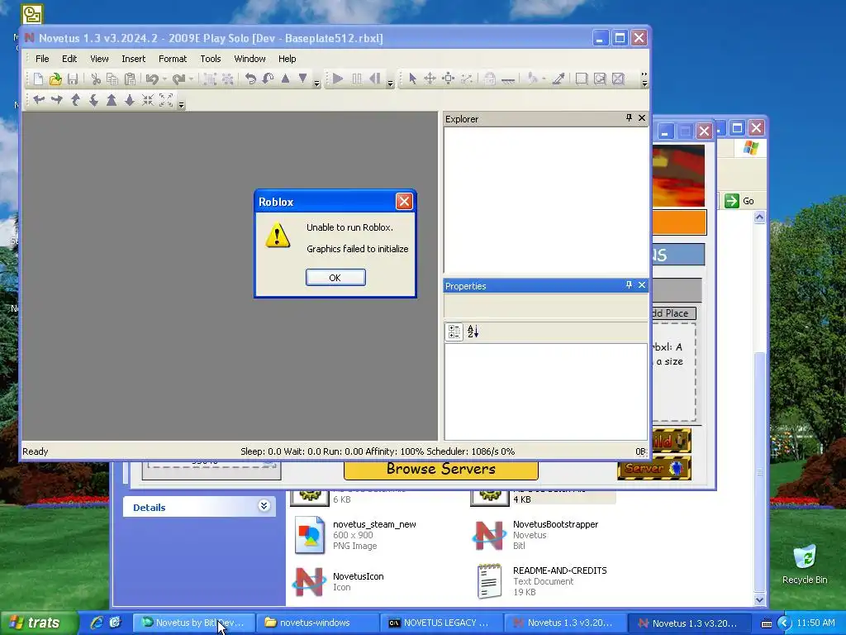Screen dimensions: 846x635
Task: Click the Pause simulation button
Action: [x=357, y=79]
